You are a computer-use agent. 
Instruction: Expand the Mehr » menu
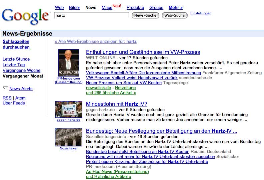coord(176,7)
